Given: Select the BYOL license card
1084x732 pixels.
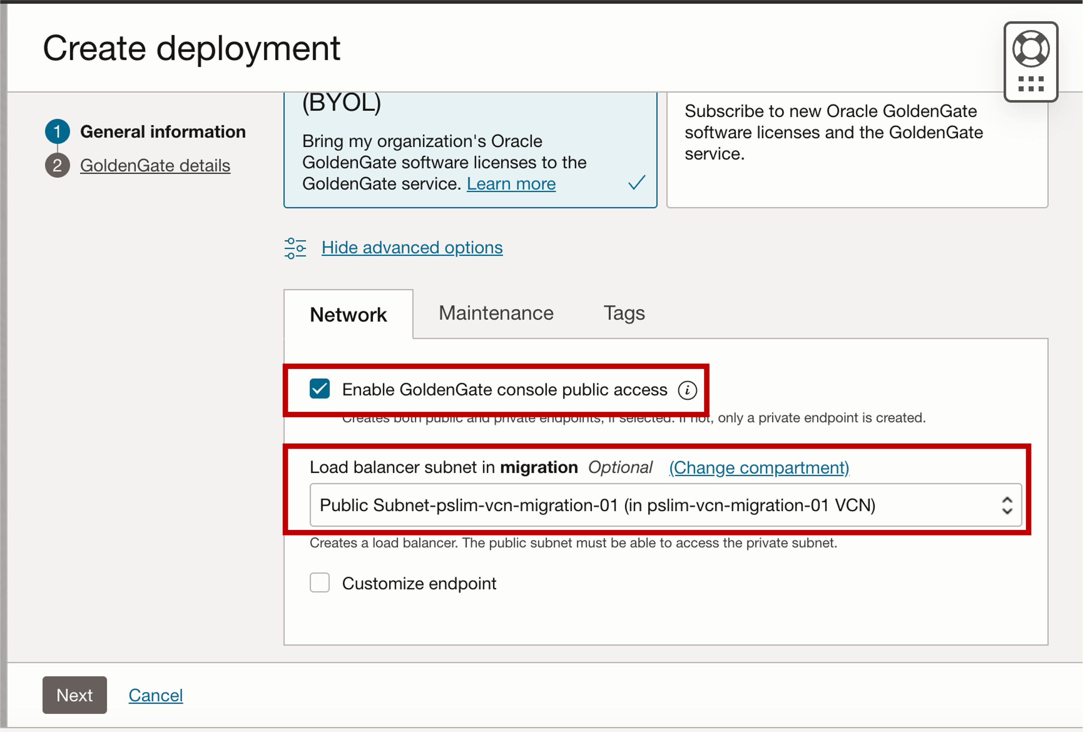Looking at the screenshot, I should pos(470,149).
